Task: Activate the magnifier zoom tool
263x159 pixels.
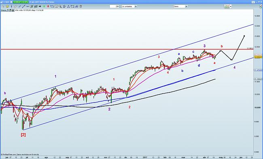Action: tap(60, 6)
